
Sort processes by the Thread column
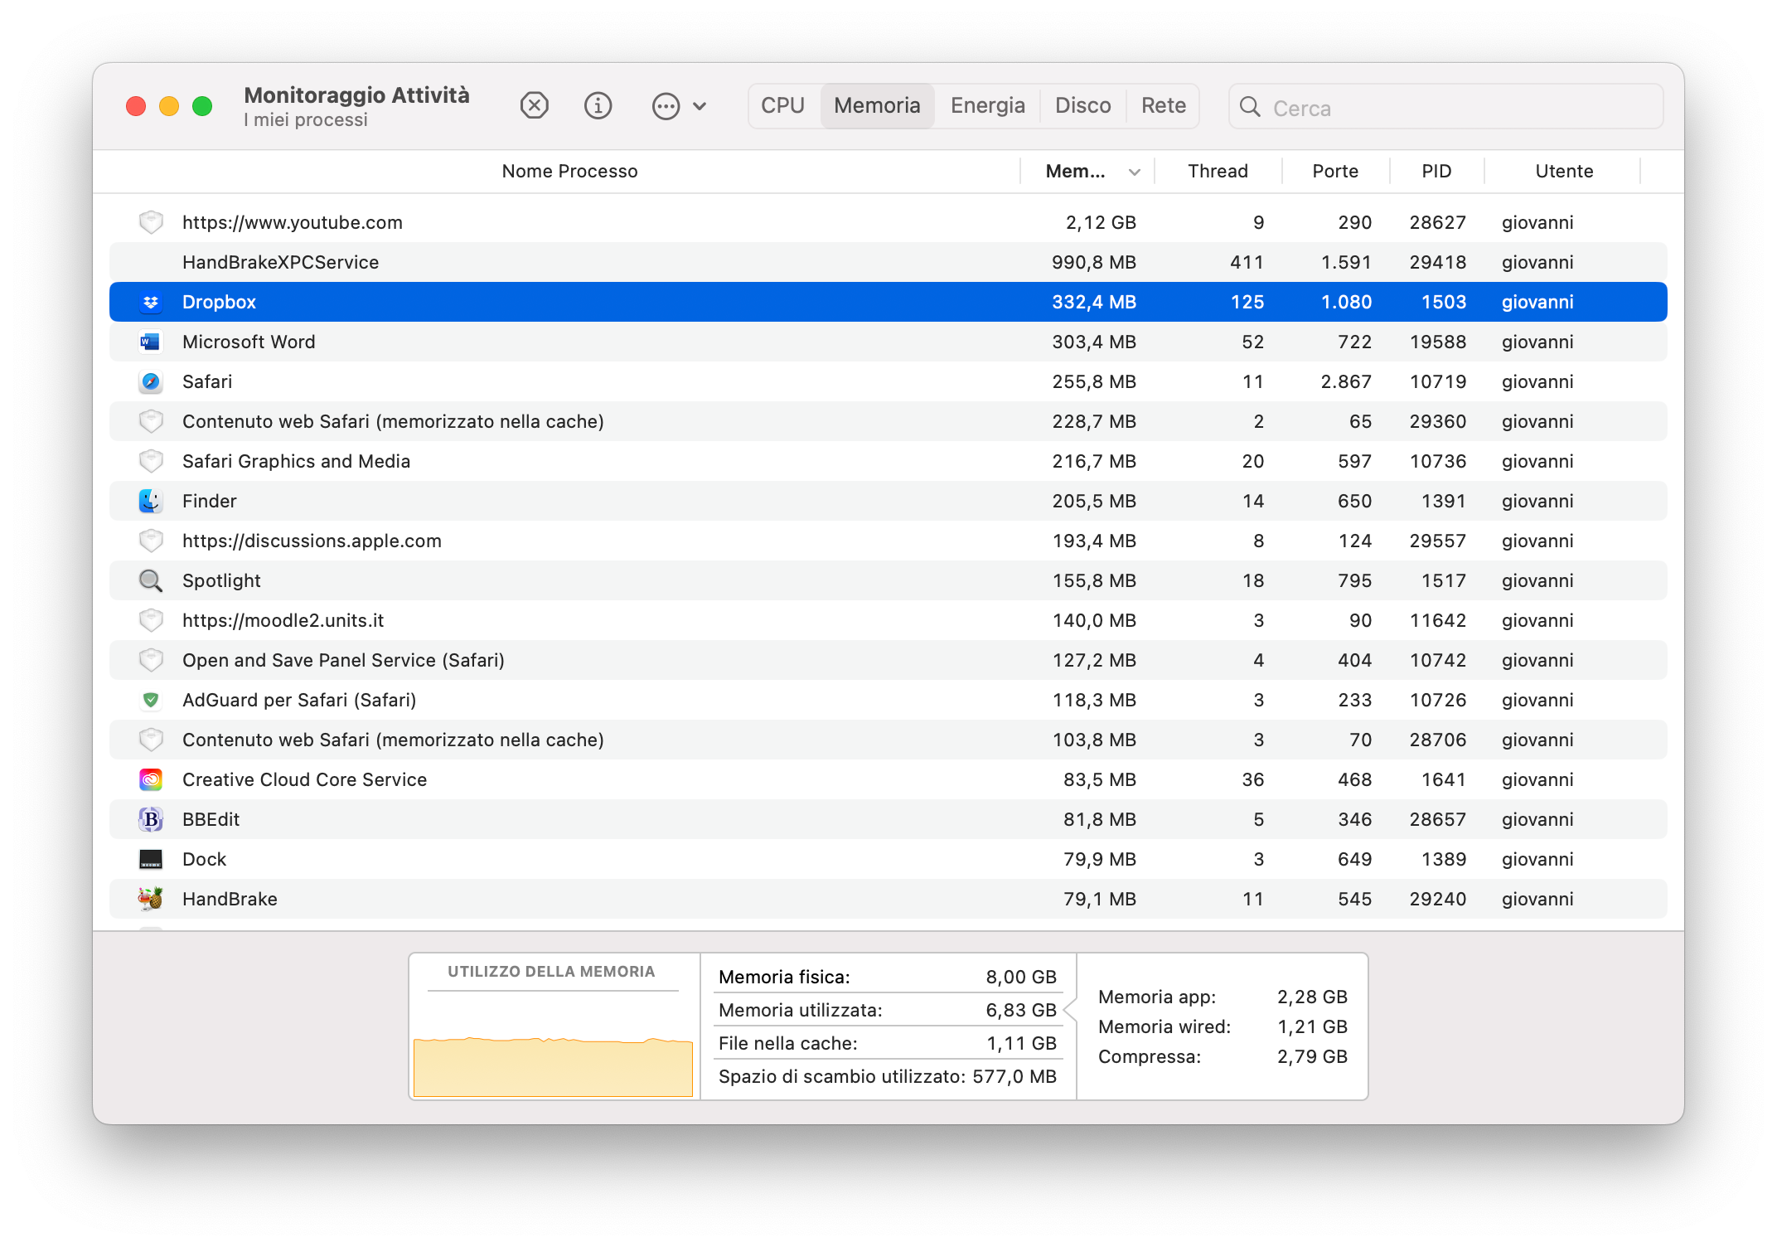[1218, 171]
